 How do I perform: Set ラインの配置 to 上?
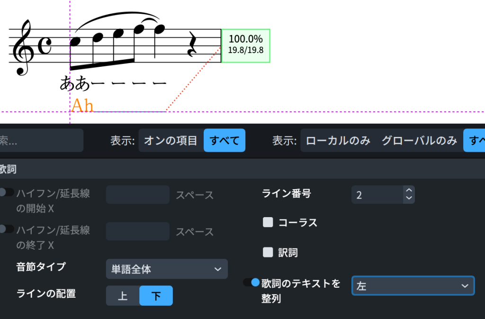pyautogui.click(x=123, y=296)
